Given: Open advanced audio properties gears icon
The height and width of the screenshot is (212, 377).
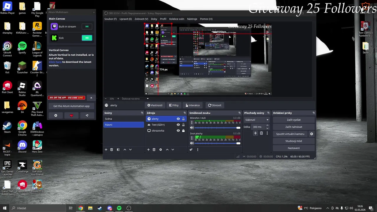Looking at the screenshot, I should tap(191, 150).
